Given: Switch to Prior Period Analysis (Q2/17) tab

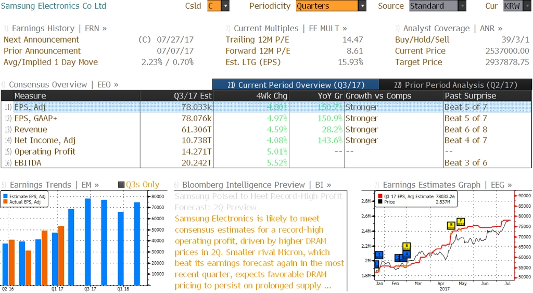Looking at the screenshot, I should pos(455,85).
